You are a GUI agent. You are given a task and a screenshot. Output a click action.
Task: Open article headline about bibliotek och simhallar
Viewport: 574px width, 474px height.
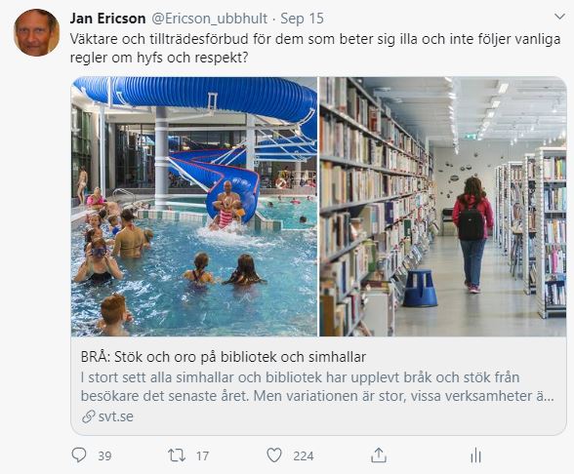224,357
